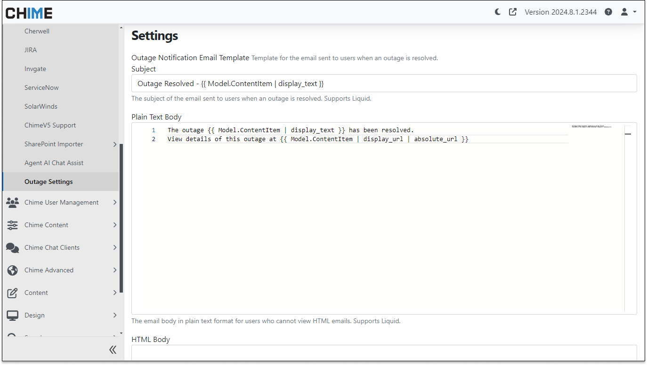Click the Settings page heading
This screenshot has width=647, height=365.
(154, 36)
